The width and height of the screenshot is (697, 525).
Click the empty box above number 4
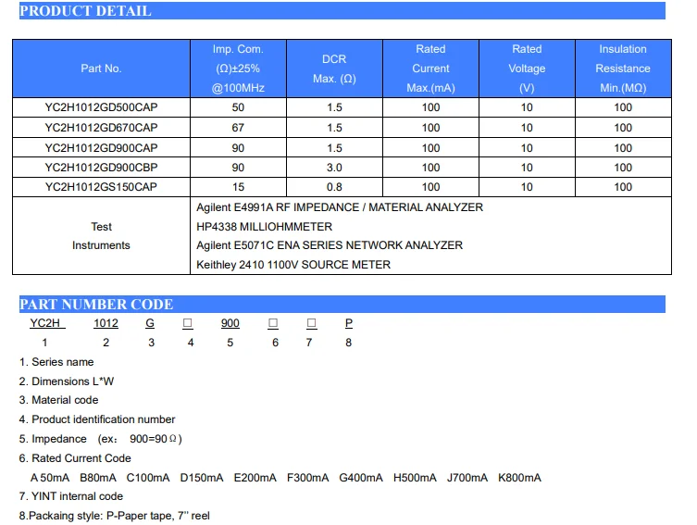[188, 324]
